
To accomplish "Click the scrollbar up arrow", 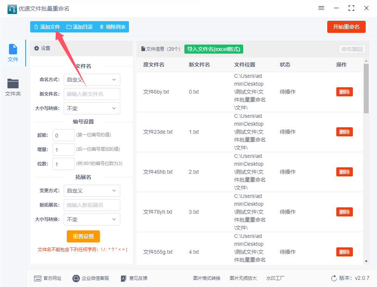I will (x=366, y=61).
